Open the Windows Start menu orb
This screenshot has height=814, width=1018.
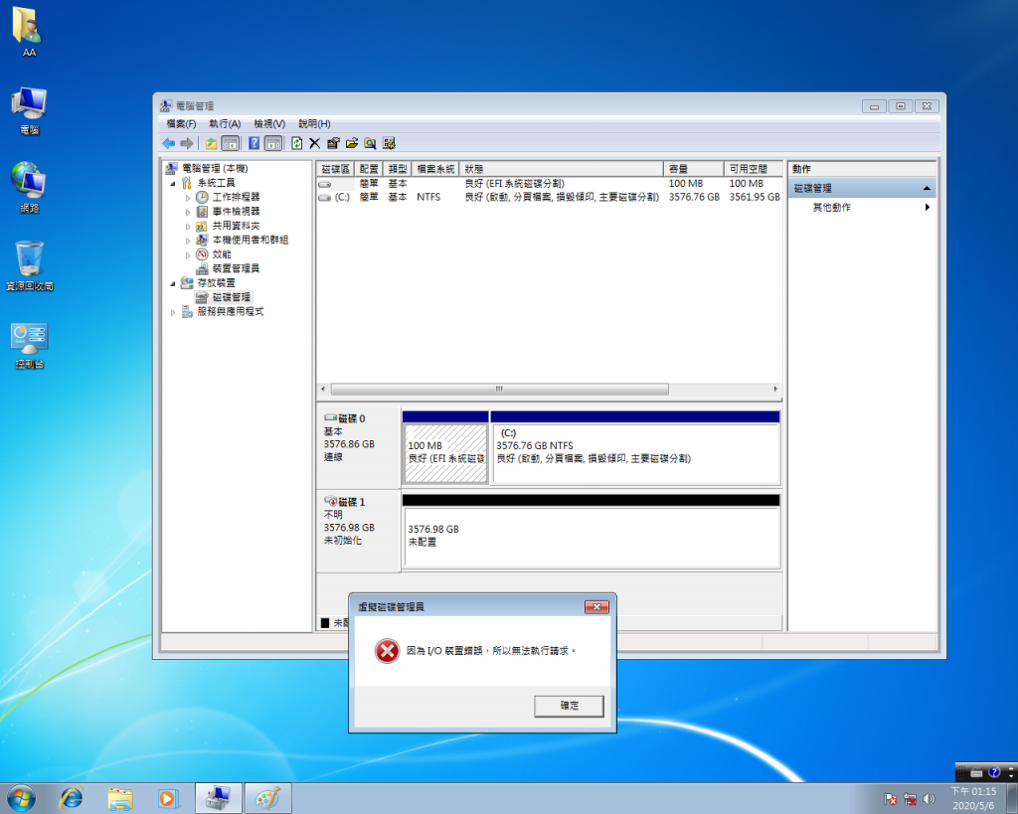click(22, 798)
